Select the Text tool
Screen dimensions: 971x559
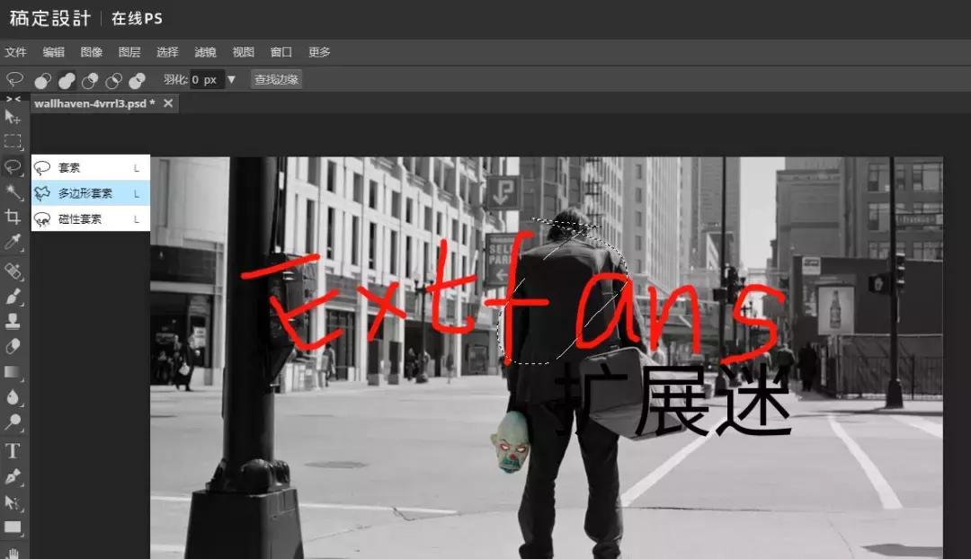13,451
